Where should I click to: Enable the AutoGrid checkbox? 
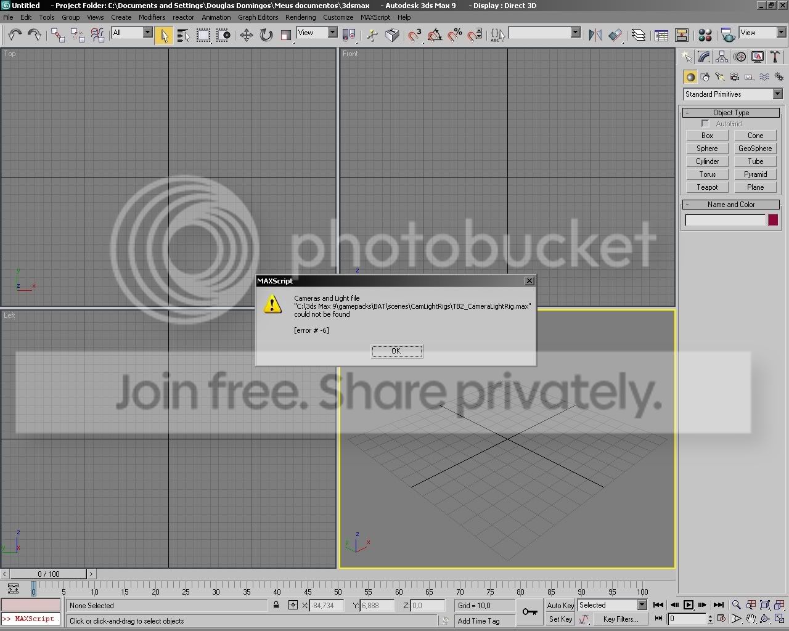(x=705, y=124)
